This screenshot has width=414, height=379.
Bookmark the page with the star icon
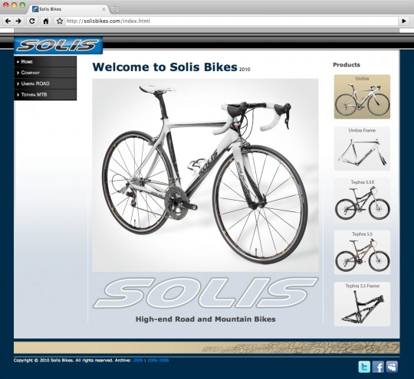(x=60, y=21)
